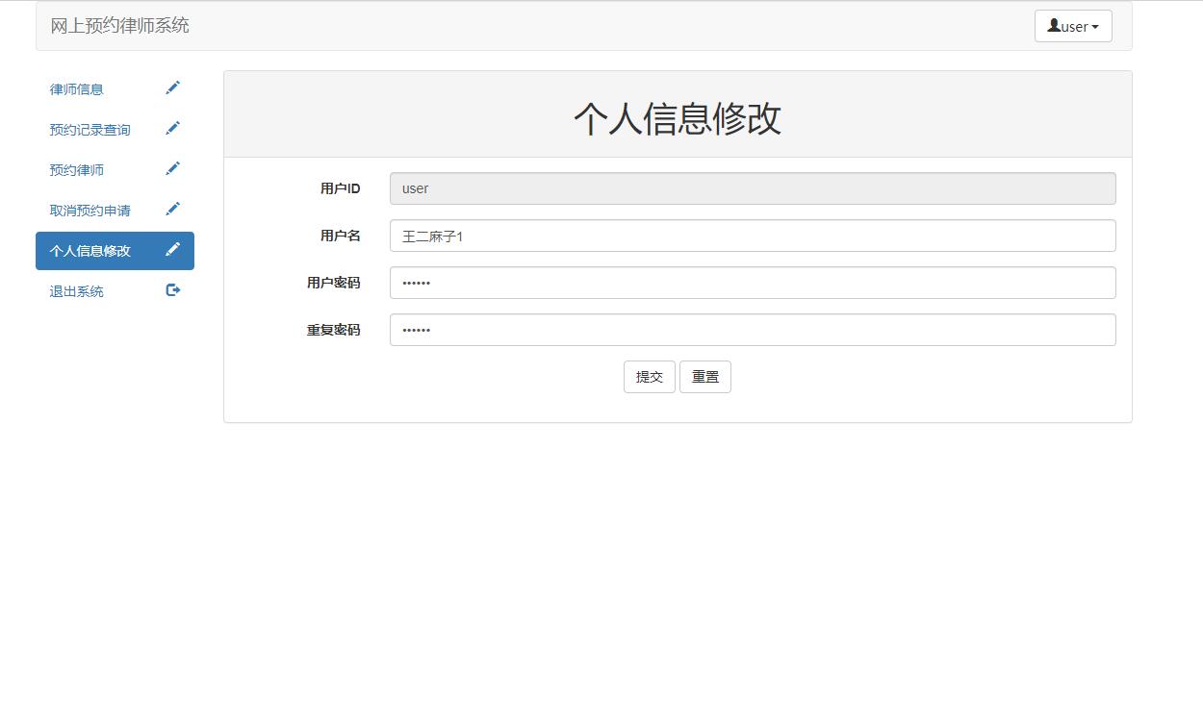Click the pencil icon beside 预约记录查询
Image resolution: width=1203 pixels, height=722 pixels.
click(x=173, y=128)
